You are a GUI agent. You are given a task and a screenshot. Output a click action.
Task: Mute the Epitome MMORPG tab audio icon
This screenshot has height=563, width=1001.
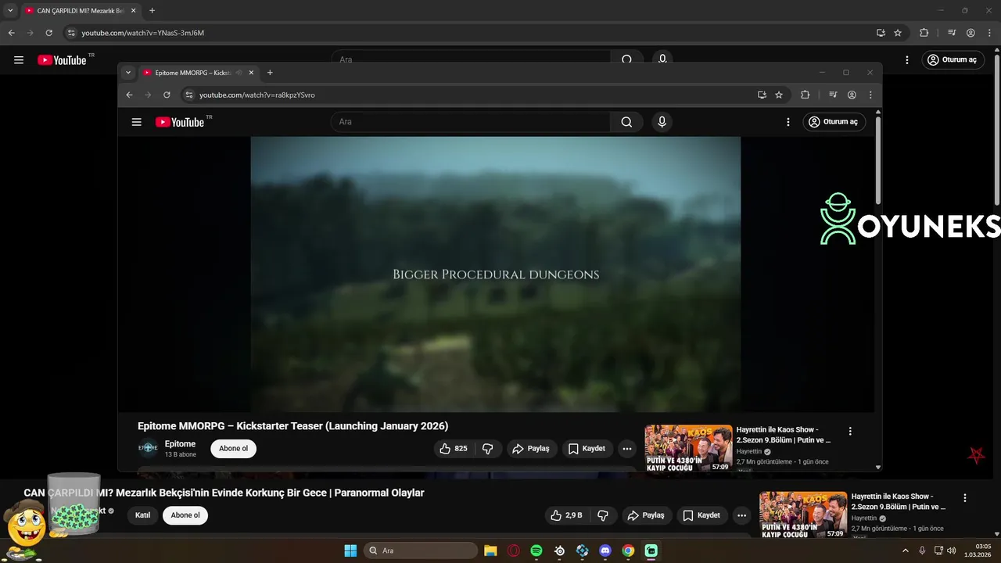coord(239,73)
